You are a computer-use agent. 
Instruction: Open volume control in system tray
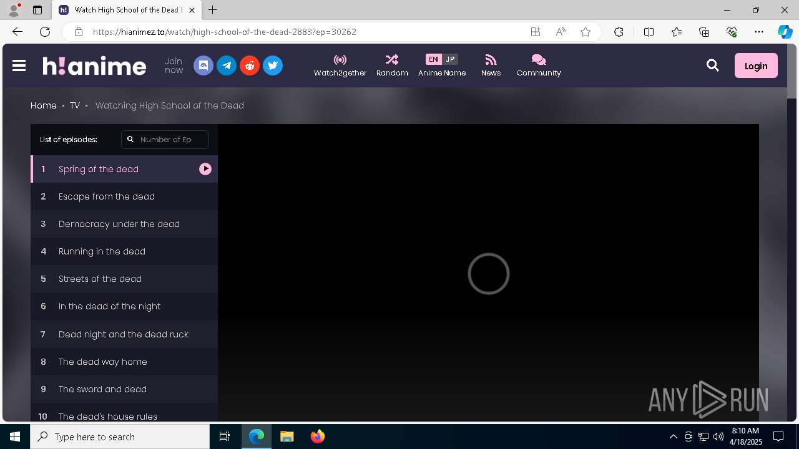(718, 437)
